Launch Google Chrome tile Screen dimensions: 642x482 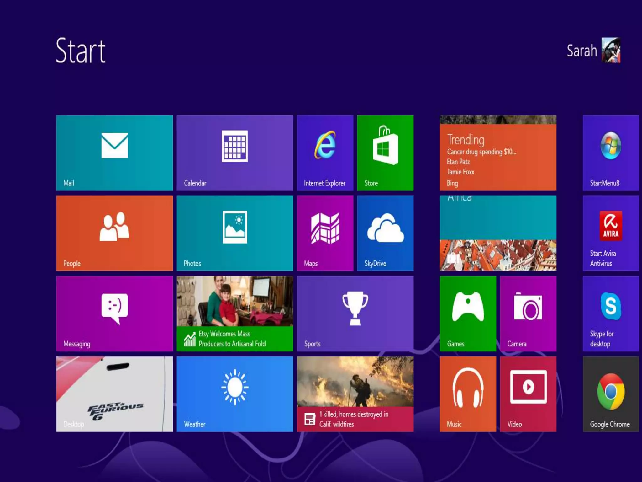coord(611,394)
